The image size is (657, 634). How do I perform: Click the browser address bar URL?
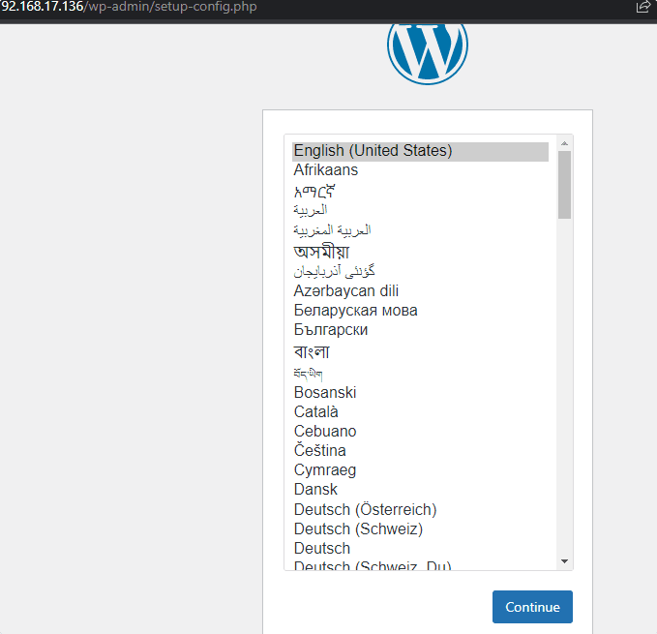(129, 7)
